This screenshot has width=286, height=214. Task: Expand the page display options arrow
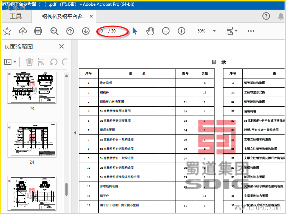pos(236,31)
